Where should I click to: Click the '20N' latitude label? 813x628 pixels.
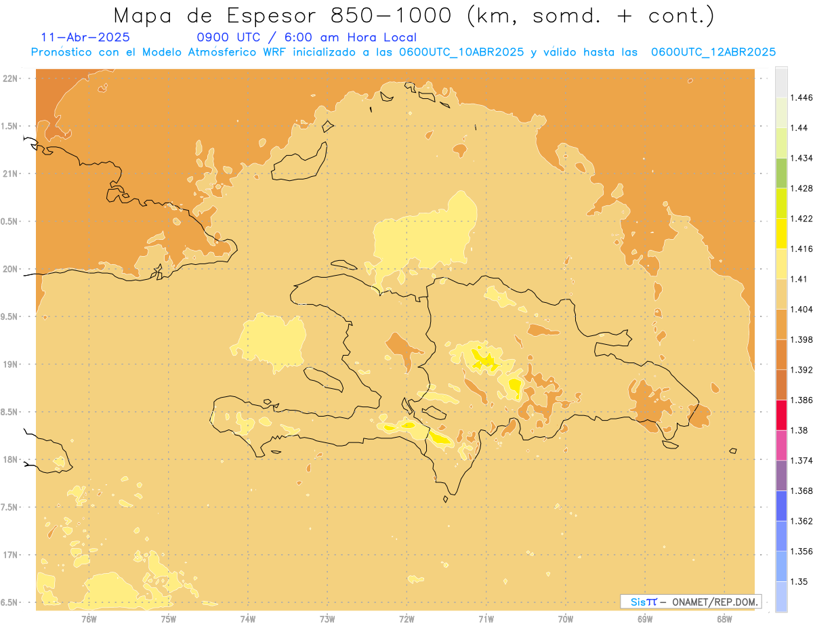point(10,269)
